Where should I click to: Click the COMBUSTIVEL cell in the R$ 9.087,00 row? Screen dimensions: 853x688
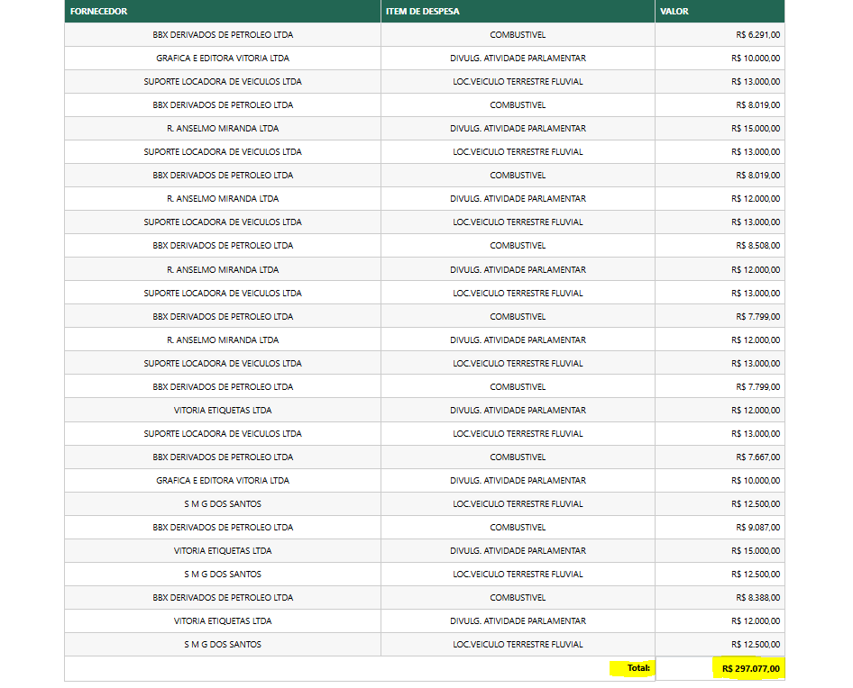[x=518, y=528]
